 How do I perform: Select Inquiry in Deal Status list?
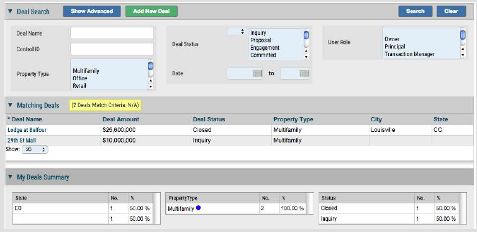(258, 32)
